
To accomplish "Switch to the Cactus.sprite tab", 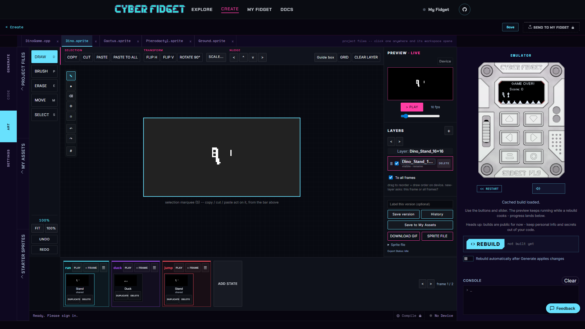I will tap(117, 41).
